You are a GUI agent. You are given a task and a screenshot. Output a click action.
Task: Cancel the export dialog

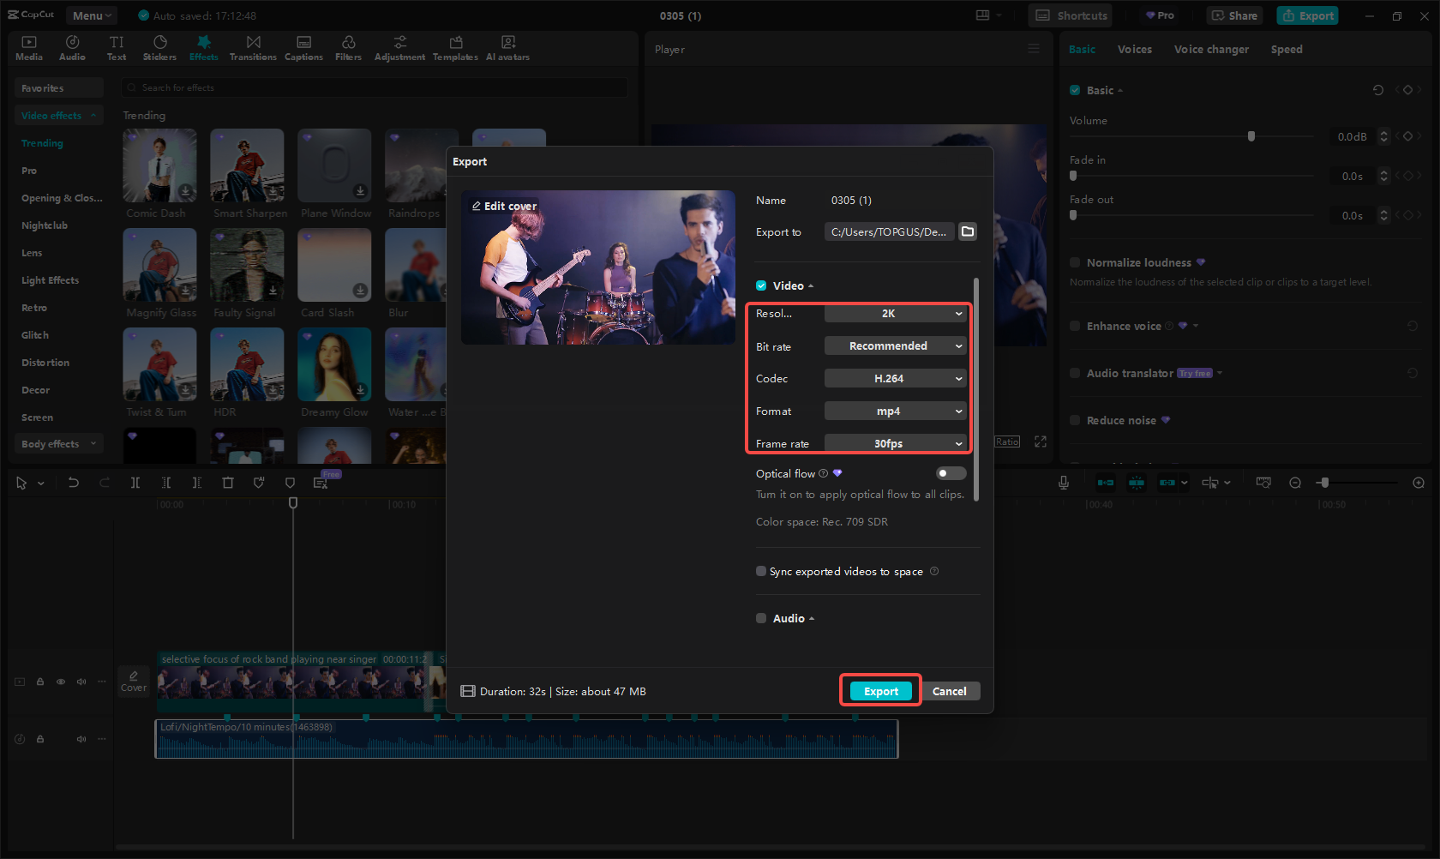pos(950,690)
